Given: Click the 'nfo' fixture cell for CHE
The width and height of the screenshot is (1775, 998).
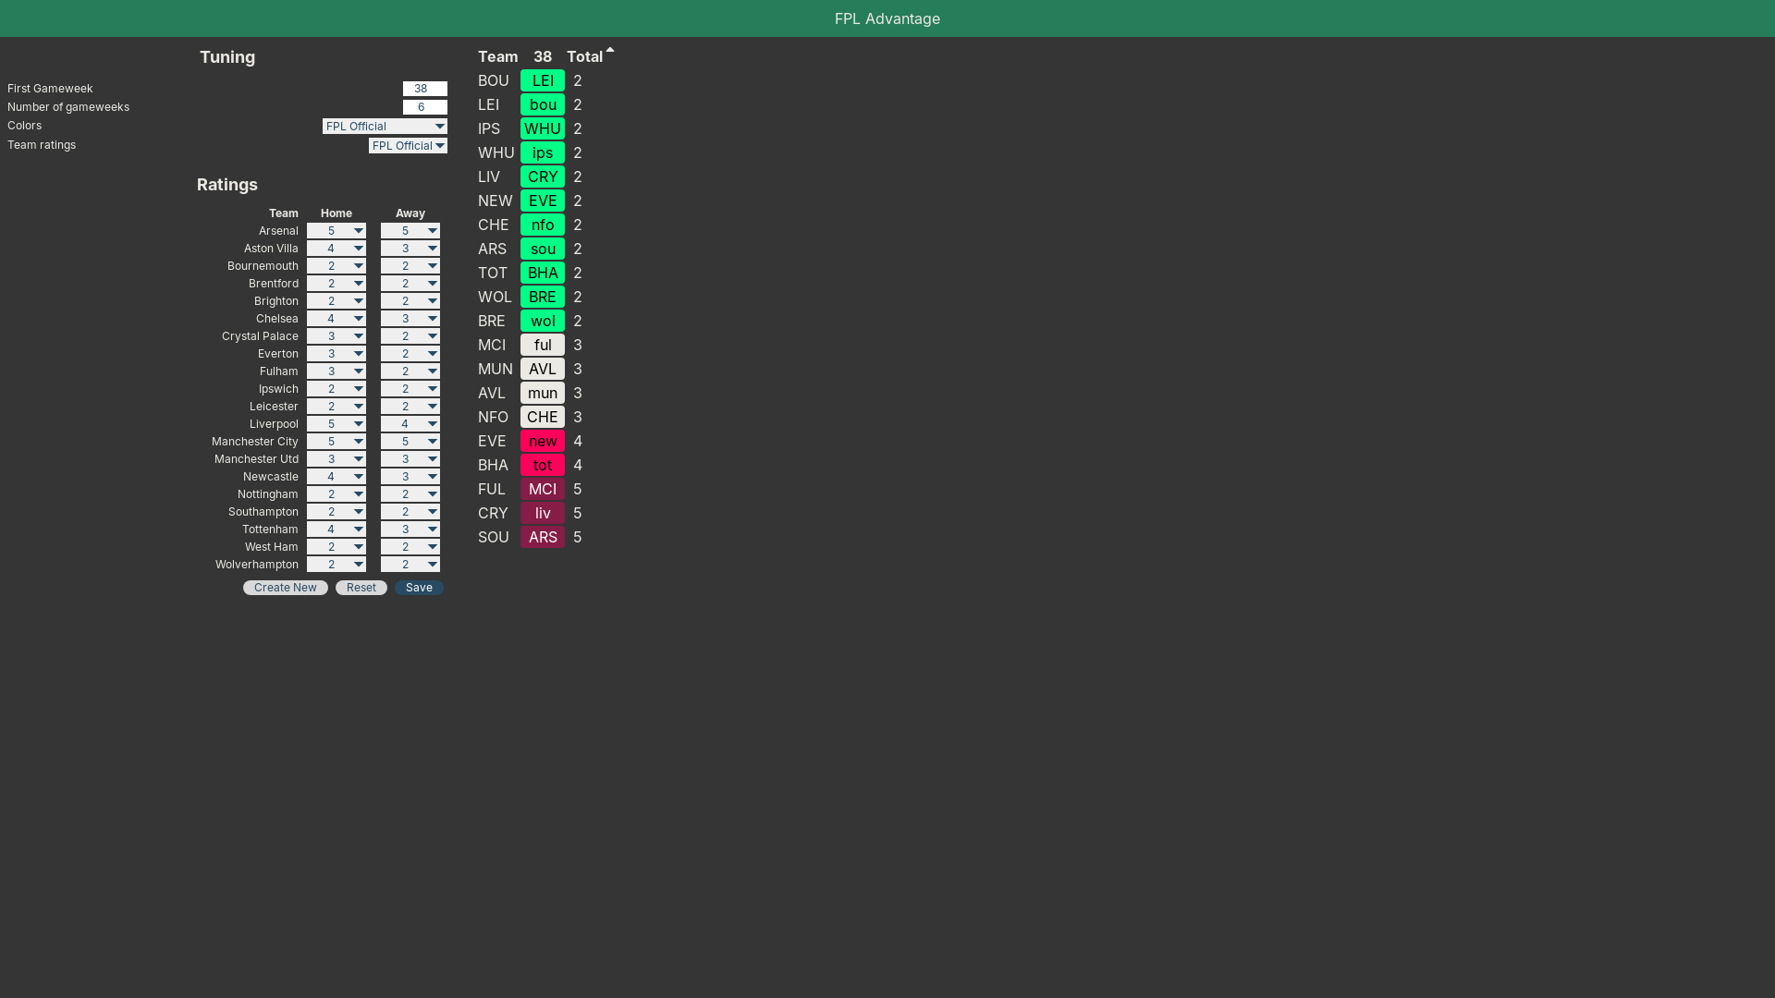Looking at the screenshot, I should pyautogui.click(x=543, y=225).
